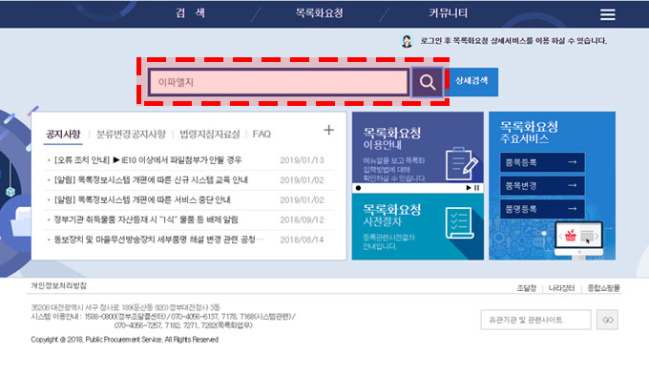Click the 품목등록 service button
649x375 pixels.
(542, 162)
